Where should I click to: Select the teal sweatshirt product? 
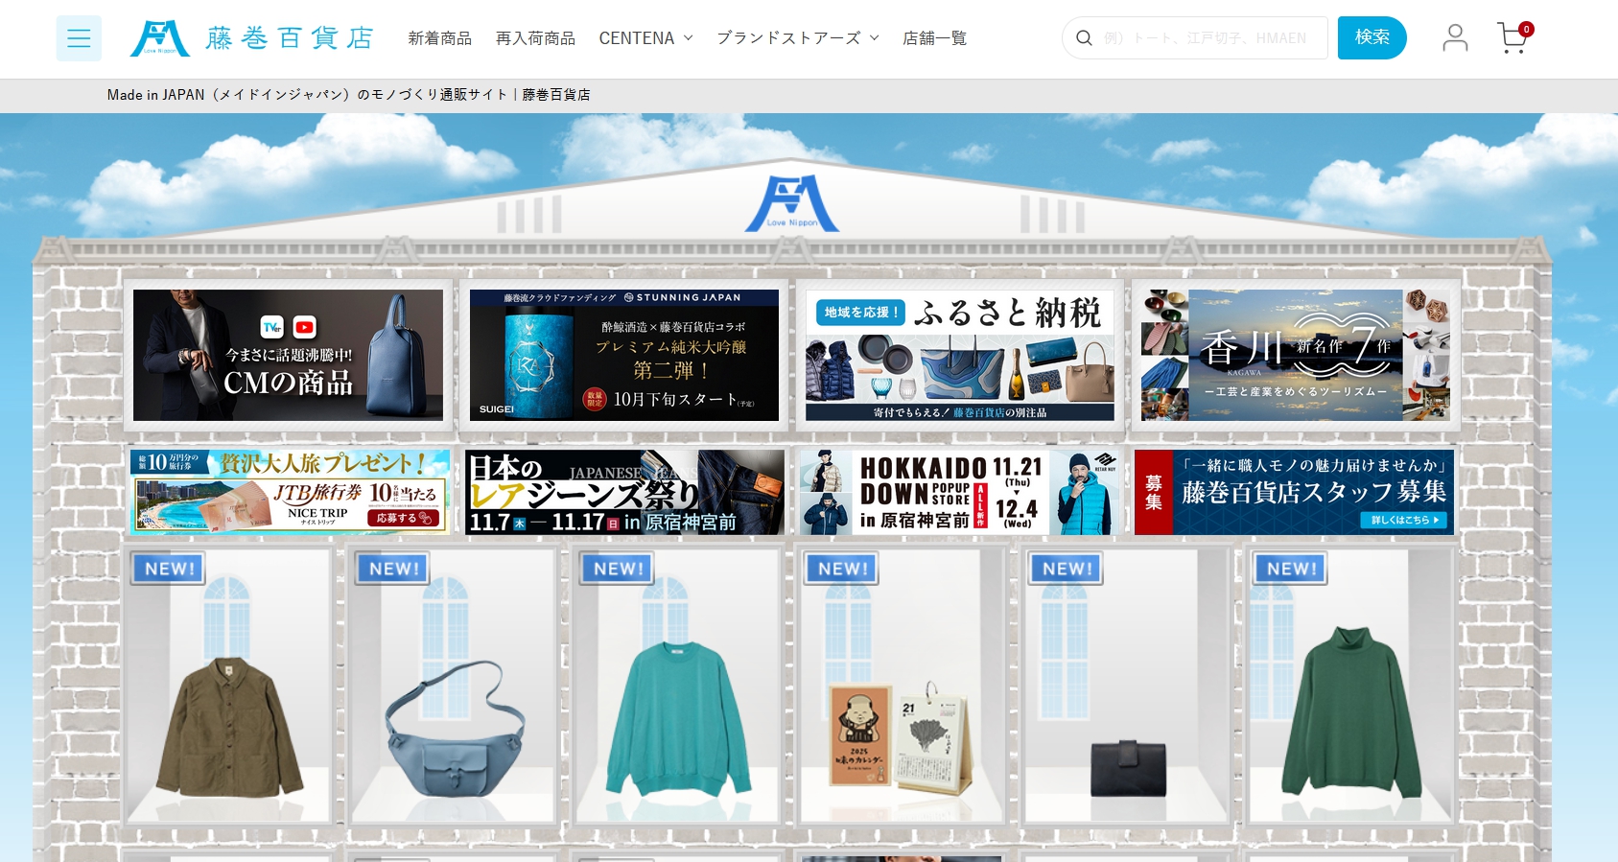677,717
